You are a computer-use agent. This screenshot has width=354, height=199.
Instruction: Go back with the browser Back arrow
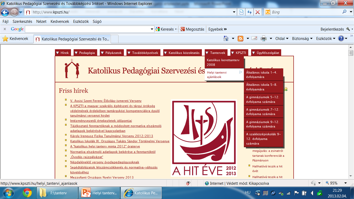click(5, 12)
